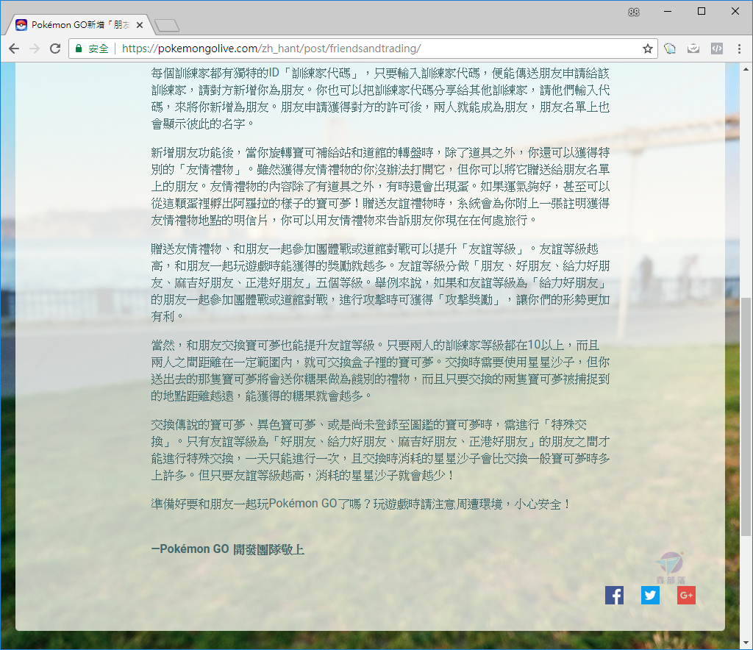Close the Pokémon GO tab

pyautogui.click(x=140, y=25)
